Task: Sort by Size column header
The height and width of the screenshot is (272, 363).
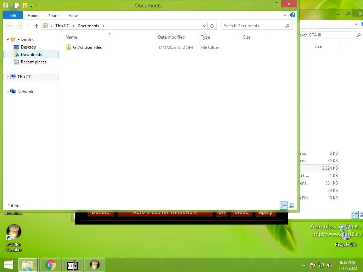Action: (247, 37)
